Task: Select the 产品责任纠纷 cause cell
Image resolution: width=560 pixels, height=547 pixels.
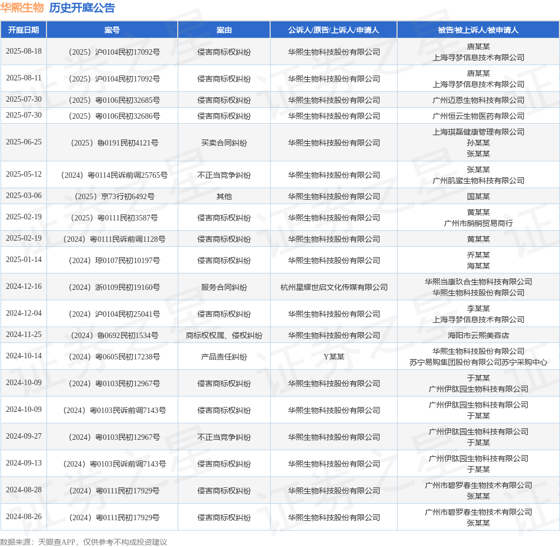Action: (224, 357)
